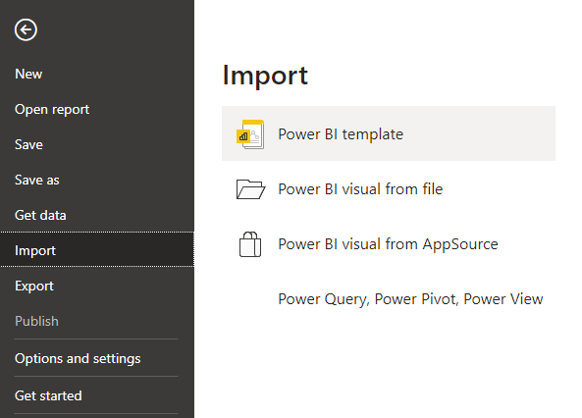
Task: Click the shopping bag AppSource icon
Action: click(x=250, y=244)
